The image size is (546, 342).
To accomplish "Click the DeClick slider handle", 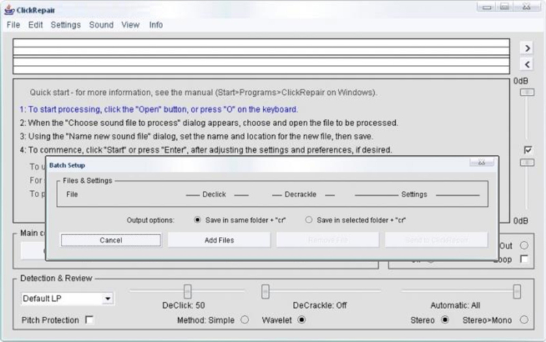I will 187,291.
